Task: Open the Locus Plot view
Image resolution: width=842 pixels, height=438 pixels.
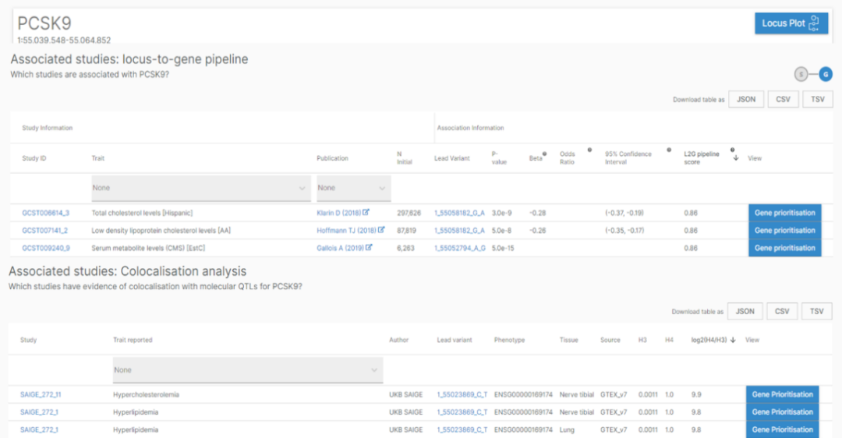Action: click(x=791, y=23)
